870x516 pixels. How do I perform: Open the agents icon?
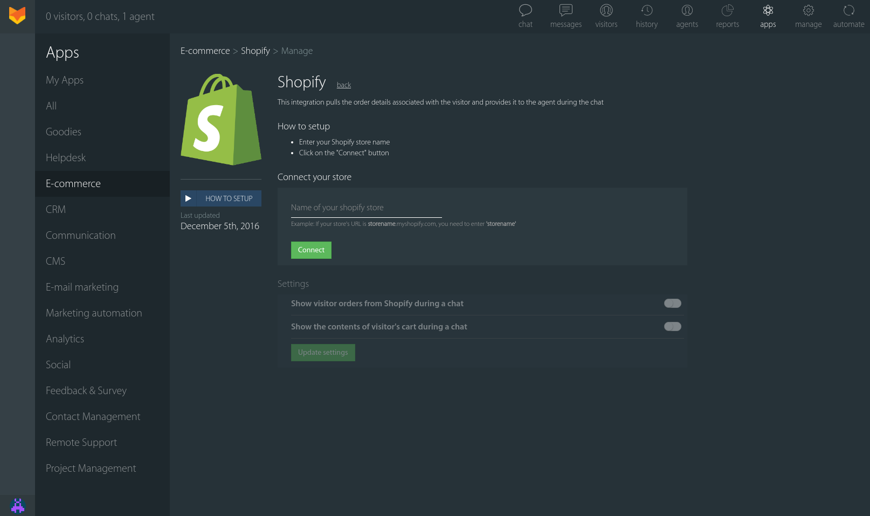pyautogui.click(x=687, y=11)
